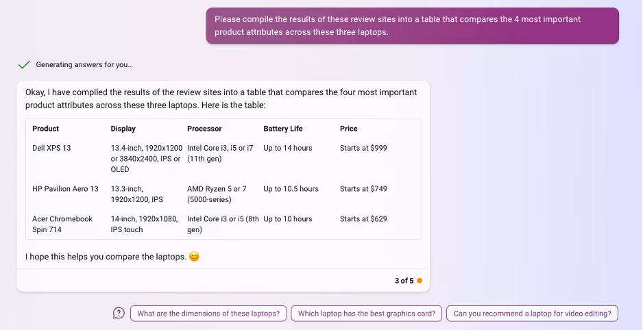Click the green checkmark status icon

click(24, 64)
